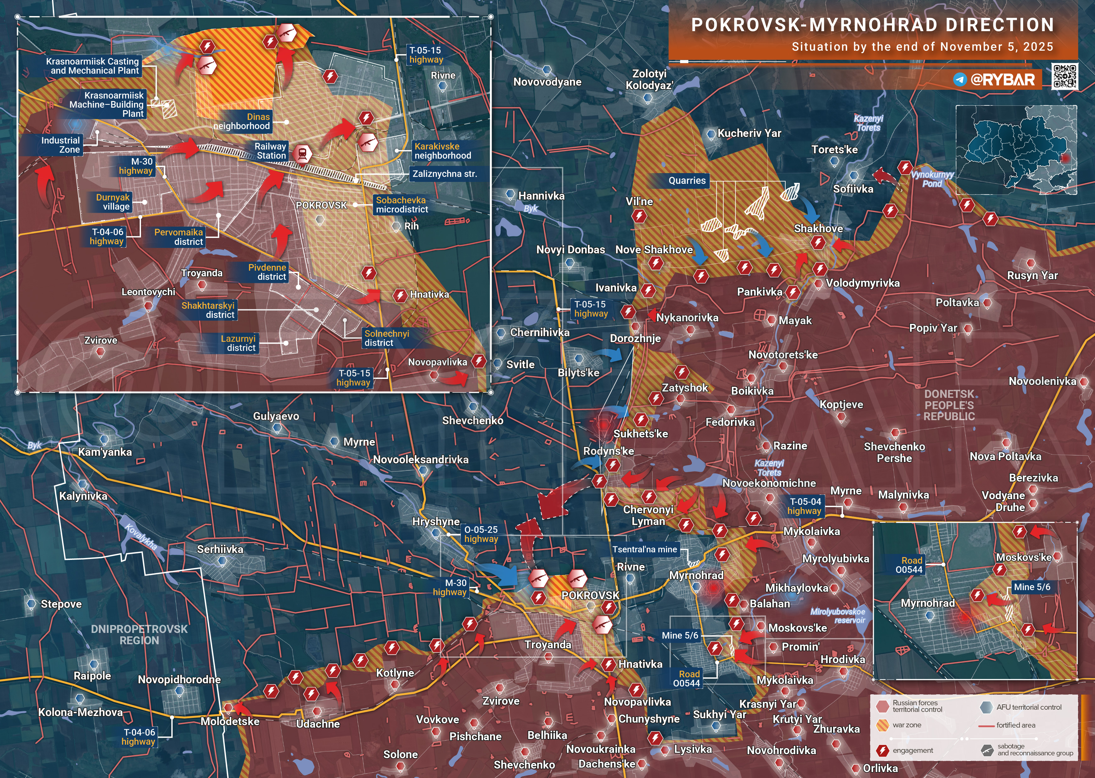The image size is (1095, 778).
Task: Click the engagement icon in the legend
Action: click(882, 751)
